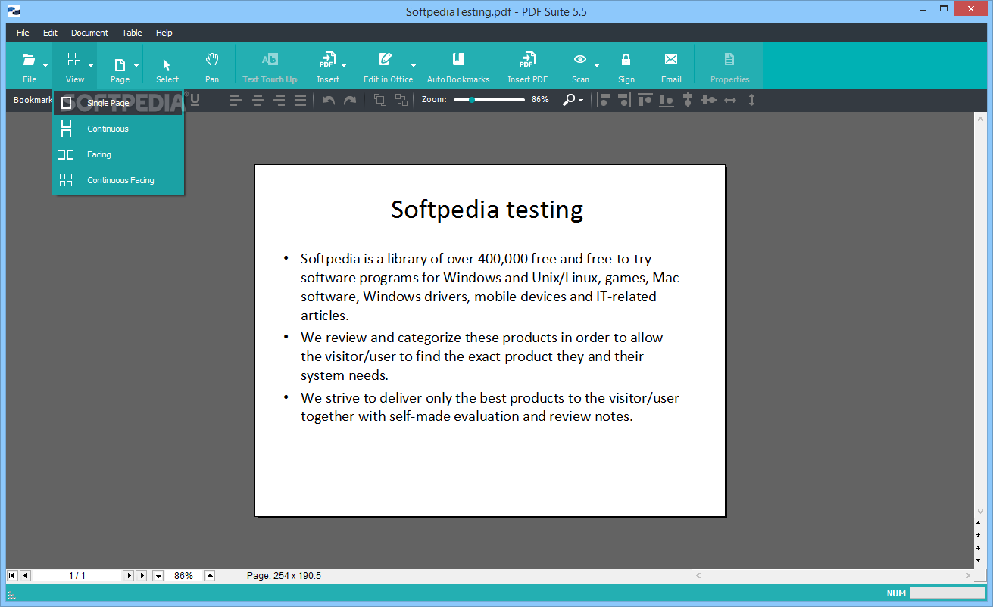Click the underline U icon
Screen dimensions: 993x607
click(195, 99)
